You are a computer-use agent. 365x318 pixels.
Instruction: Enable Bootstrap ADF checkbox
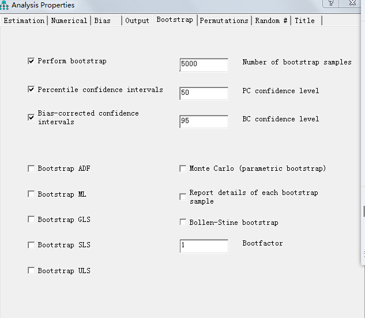pos(31,168)
